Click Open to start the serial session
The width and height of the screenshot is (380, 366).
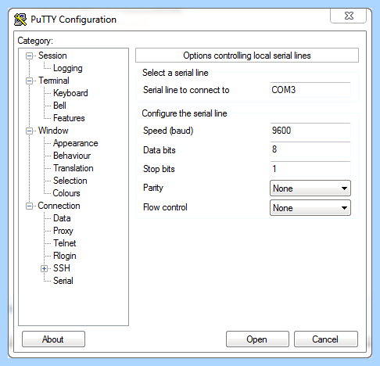click(x=257, y=339)
